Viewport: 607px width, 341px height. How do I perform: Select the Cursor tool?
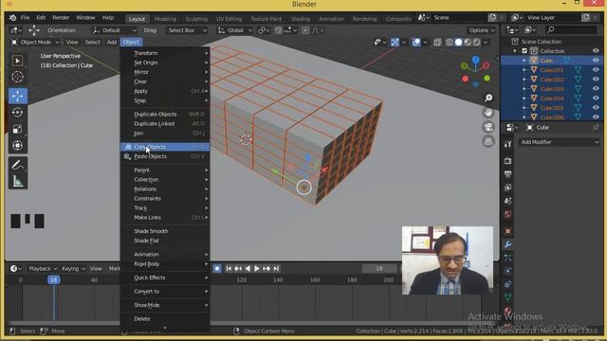(x=17, y=77)
